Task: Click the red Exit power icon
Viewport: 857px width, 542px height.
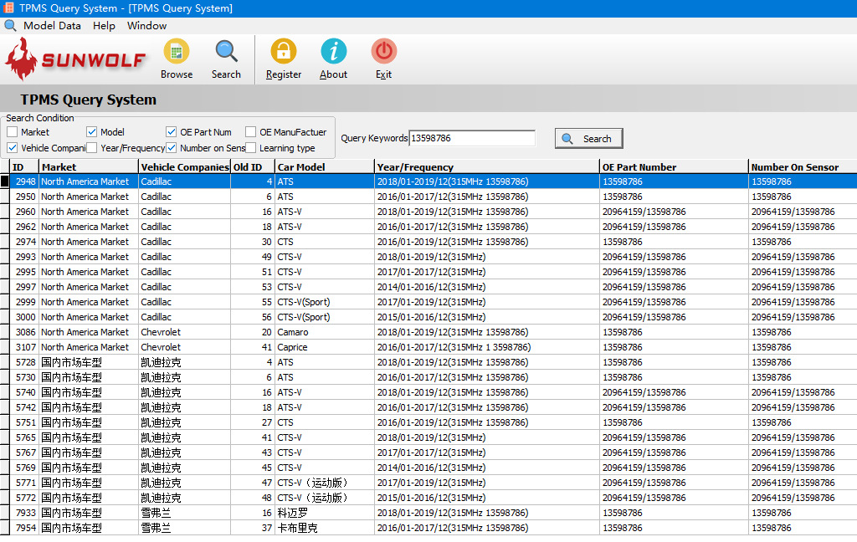Action: point(383,52)
